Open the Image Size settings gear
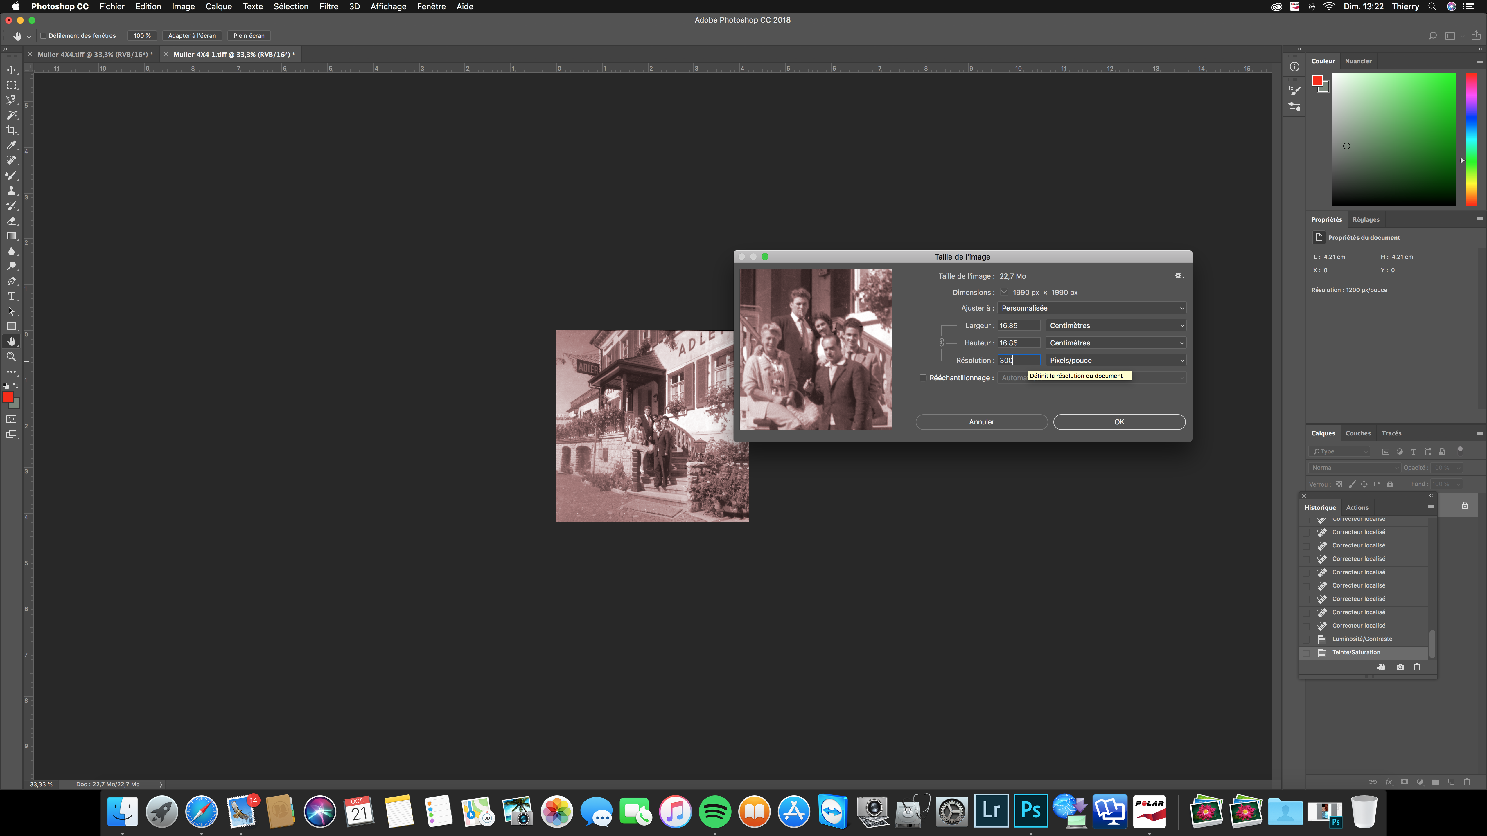Viewport: 1487px width, 836px height. pyautogui.click(x=1179, y=276)
